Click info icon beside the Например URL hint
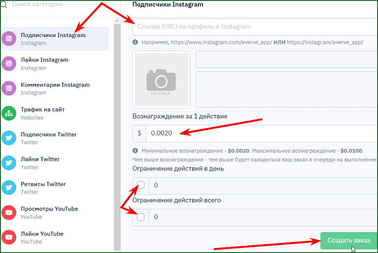The width and height of the screenshot is (378, 253). [x=135, y=42]
